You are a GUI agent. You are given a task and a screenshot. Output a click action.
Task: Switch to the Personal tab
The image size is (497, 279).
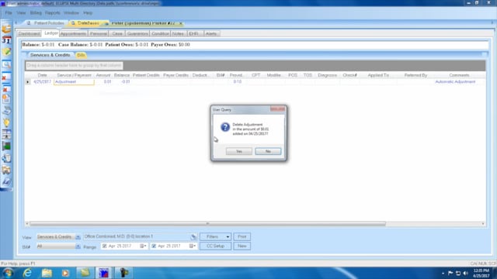pos(99,33)
